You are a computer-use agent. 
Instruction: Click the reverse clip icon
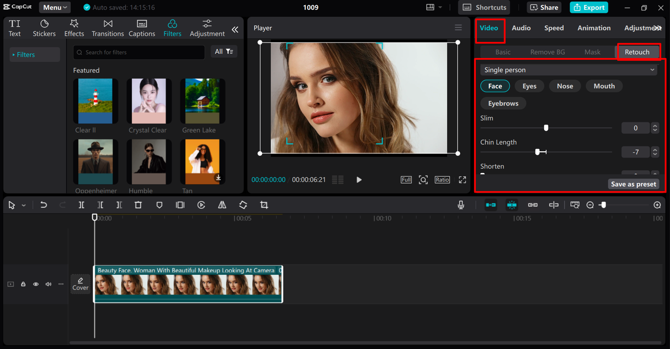coord(201,205)
